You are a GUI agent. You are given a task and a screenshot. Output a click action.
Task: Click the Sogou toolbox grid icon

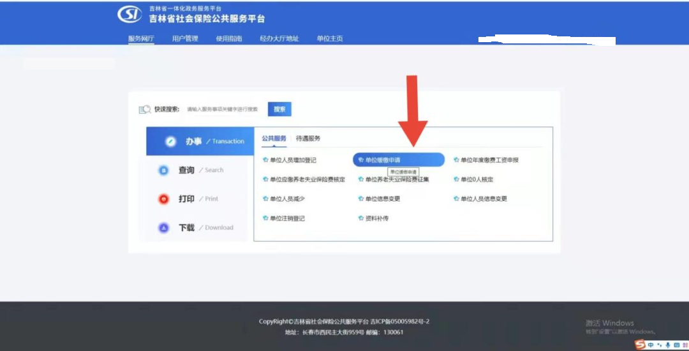[x=685, y=345]
